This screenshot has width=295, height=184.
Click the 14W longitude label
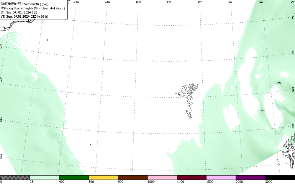(77, 2)
